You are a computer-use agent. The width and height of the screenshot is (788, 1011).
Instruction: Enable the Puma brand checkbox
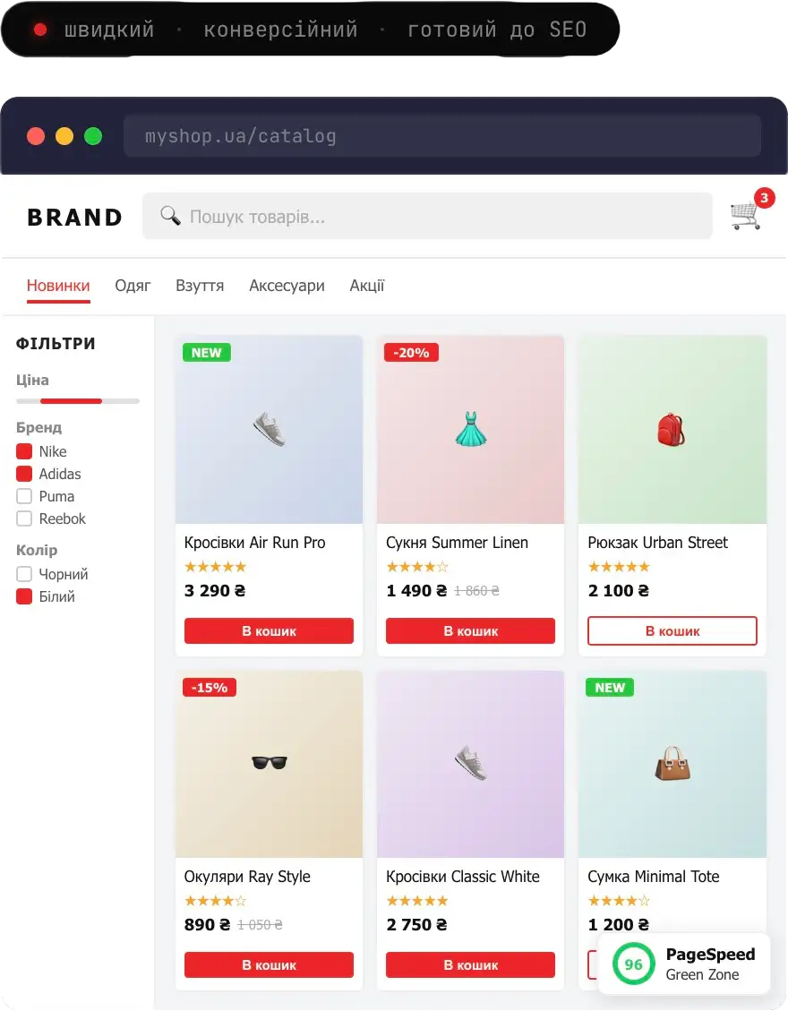click(24, 496)
